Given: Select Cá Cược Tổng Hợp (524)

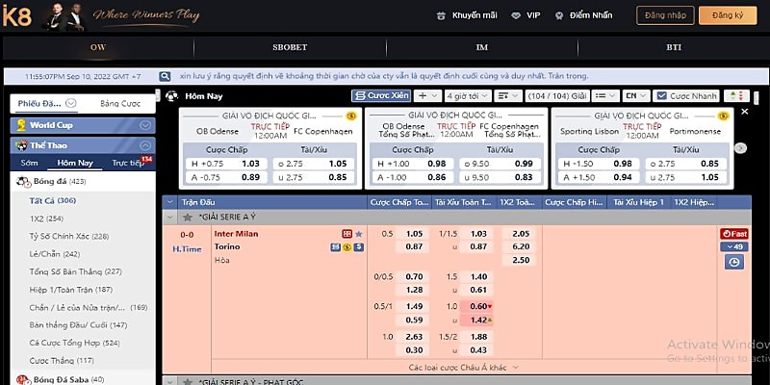Looking at the screenshot, I should (74, 343).
